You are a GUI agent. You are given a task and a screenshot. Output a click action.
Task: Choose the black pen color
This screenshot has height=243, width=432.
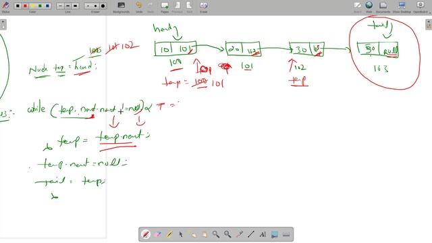(x=18, y=6)
